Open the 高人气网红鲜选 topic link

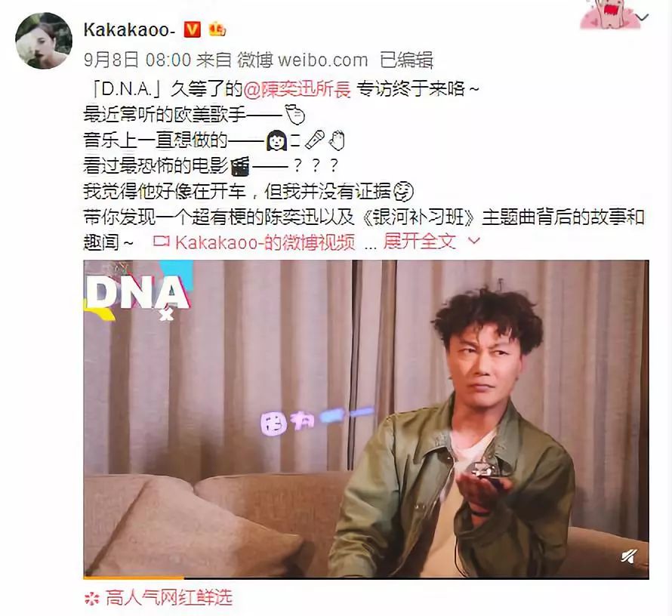coord(169,598)
